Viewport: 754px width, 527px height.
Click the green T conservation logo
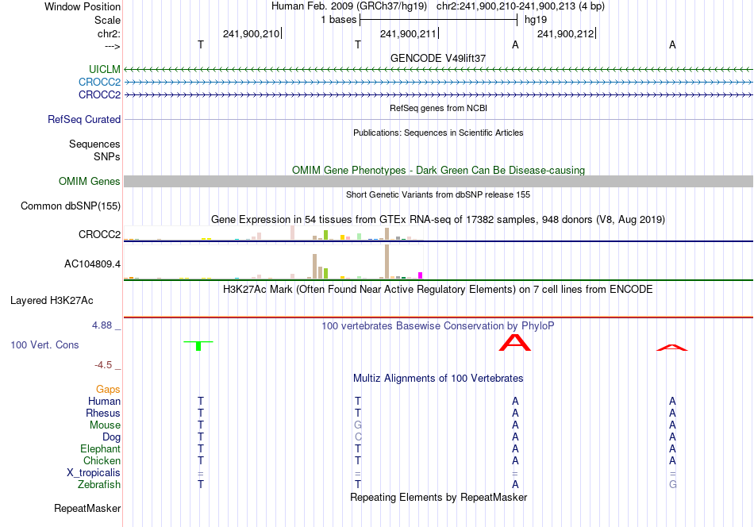click(x=198, y=346)
